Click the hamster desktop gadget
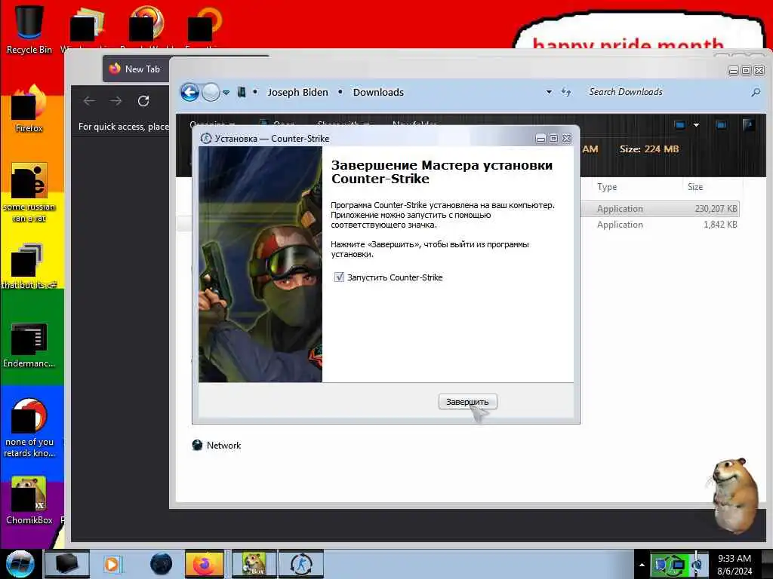773x579 pixels. [x=735, y=495]
